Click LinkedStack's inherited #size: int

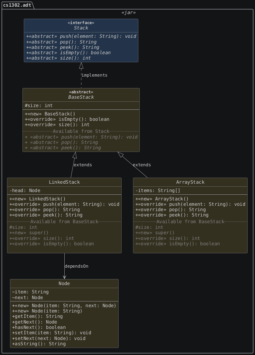(23, 227)
